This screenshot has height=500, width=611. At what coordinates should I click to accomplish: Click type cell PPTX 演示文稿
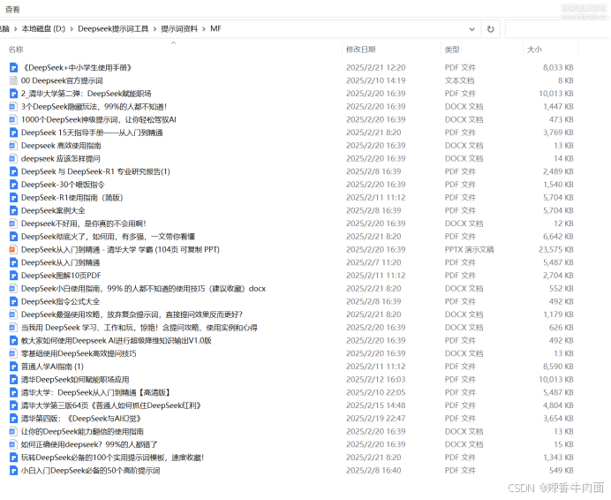coord(470,250)
